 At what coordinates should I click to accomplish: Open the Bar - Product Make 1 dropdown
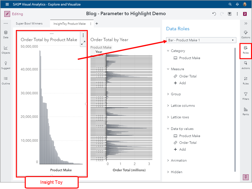coord(201,40)
